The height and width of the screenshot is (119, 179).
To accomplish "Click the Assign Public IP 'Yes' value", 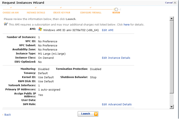I will click(40, 95).
